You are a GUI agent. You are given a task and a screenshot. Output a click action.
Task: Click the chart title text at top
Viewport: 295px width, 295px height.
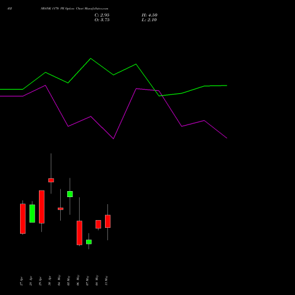tap(74, 9)
